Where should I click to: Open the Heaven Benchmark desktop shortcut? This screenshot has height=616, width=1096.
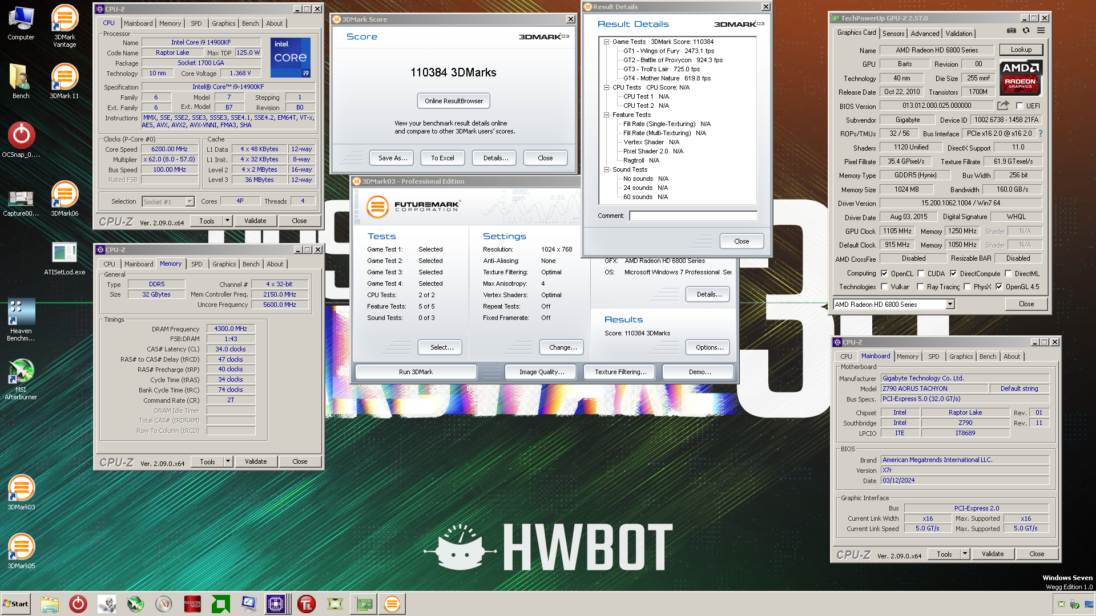[21, 321]
